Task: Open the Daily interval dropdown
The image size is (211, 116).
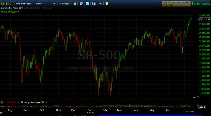Action: (x=46, y=4)
